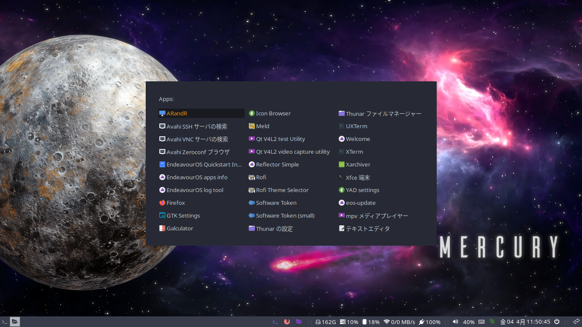The height and width of the screenshot is (327, 582).
Task: Click the power icon on the taskbar
Action: (556, 322)
